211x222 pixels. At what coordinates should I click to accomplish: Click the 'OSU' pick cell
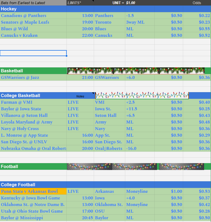click(x=109, y=211)
